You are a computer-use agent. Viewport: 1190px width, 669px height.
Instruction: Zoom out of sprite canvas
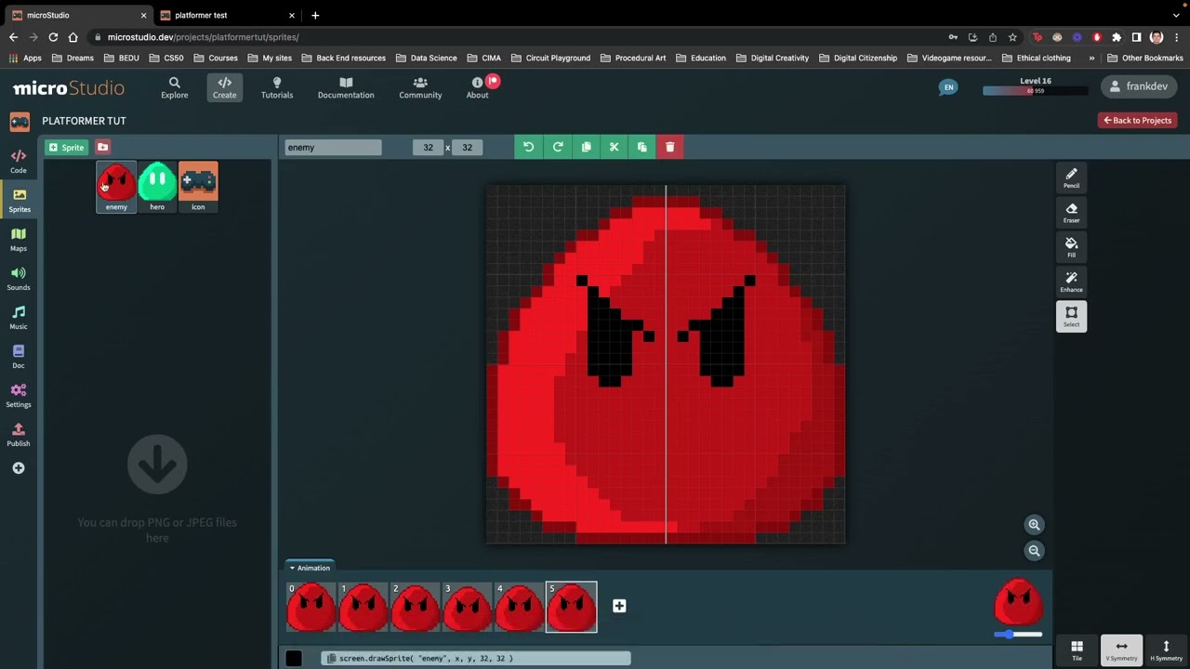click(x=1034, y=551)
